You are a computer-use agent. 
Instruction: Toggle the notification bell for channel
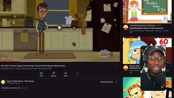(116, 82)
